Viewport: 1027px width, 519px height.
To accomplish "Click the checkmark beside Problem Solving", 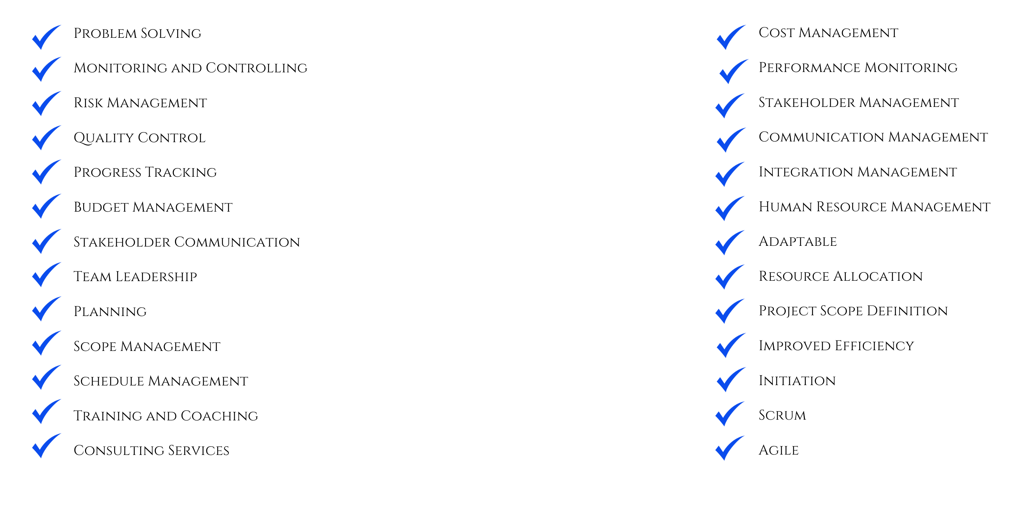I will [x=45, y=37].
